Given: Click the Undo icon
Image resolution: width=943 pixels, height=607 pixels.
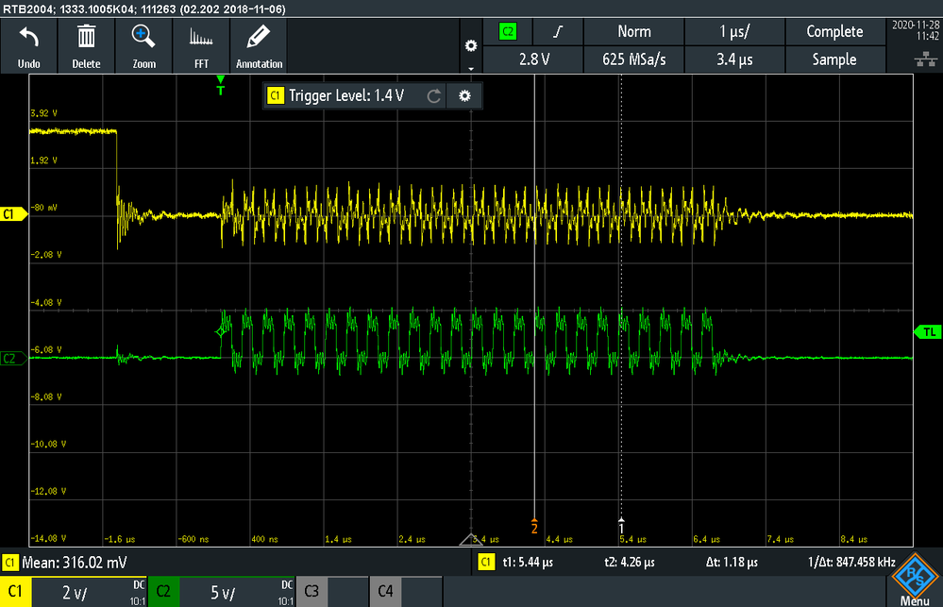Looking at the screenshot, I should [28, 39].
